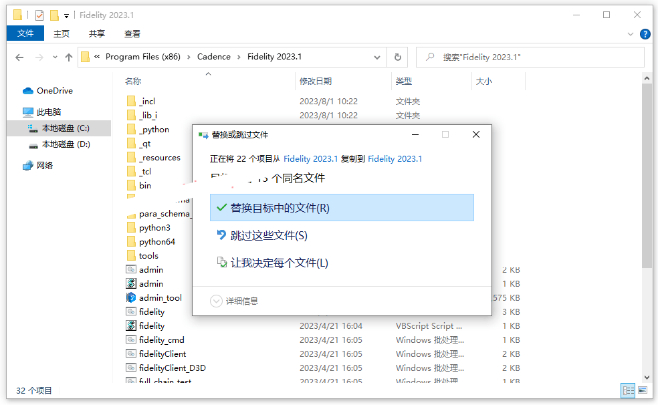The image size is (658, 405).
Task: Open the 文件 (File) menu tab
Action: (x=25, y=33)
